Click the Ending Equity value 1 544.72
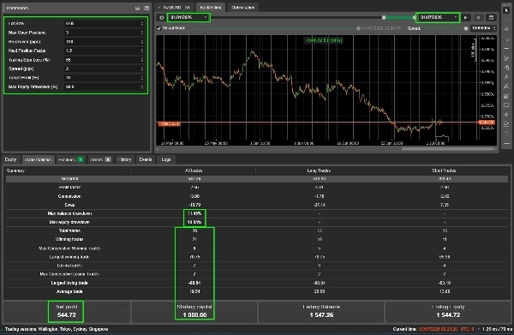Image resolution: width=514 pixels, height=335 pixels. click(x=448, y=315)
